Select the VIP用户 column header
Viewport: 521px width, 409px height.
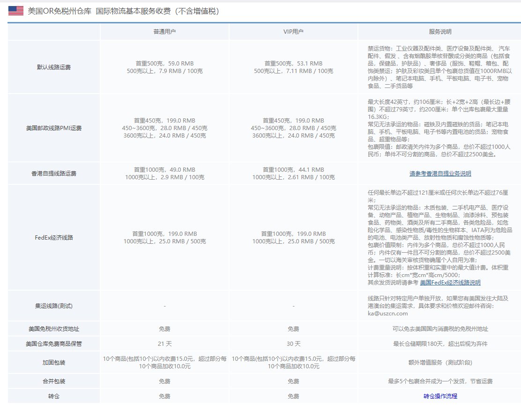point(293,32)
